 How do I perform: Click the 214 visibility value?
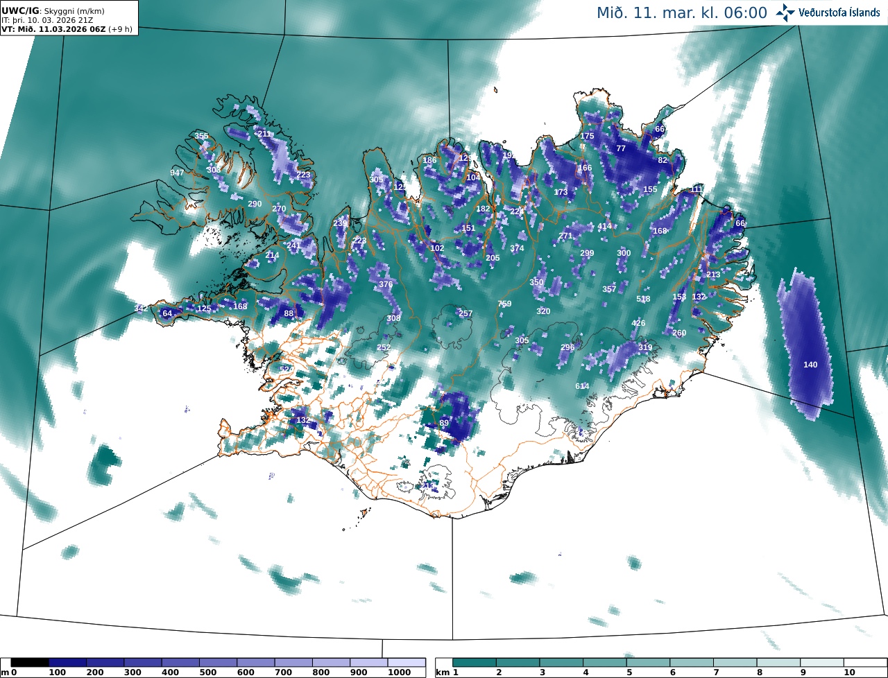272,255
